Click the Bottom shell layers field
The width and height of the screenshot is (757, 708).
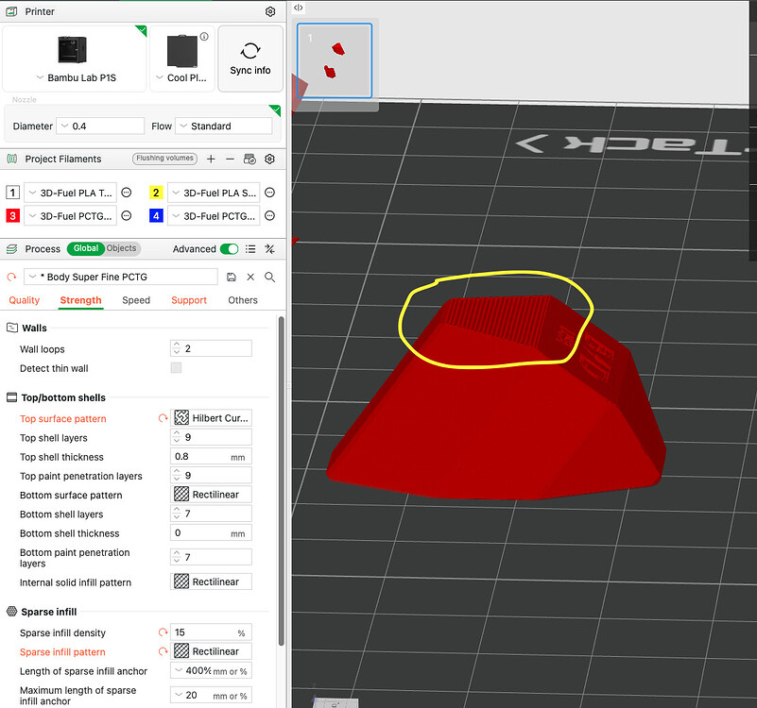pyautogui.click(x=211, y=514)
